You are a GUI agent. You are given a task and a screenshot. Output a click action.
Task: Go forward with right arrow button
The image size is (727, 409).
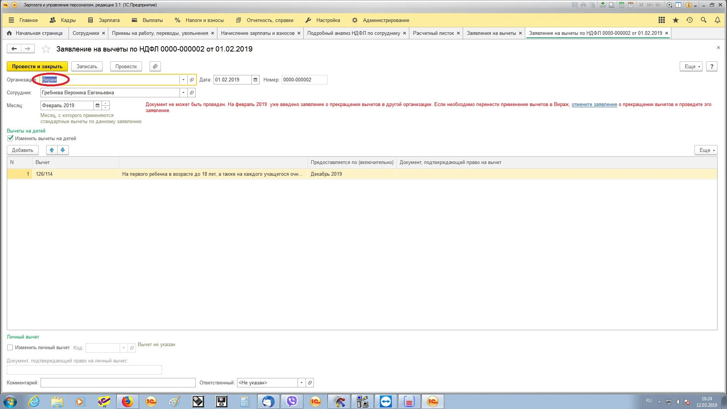(28, 48)
